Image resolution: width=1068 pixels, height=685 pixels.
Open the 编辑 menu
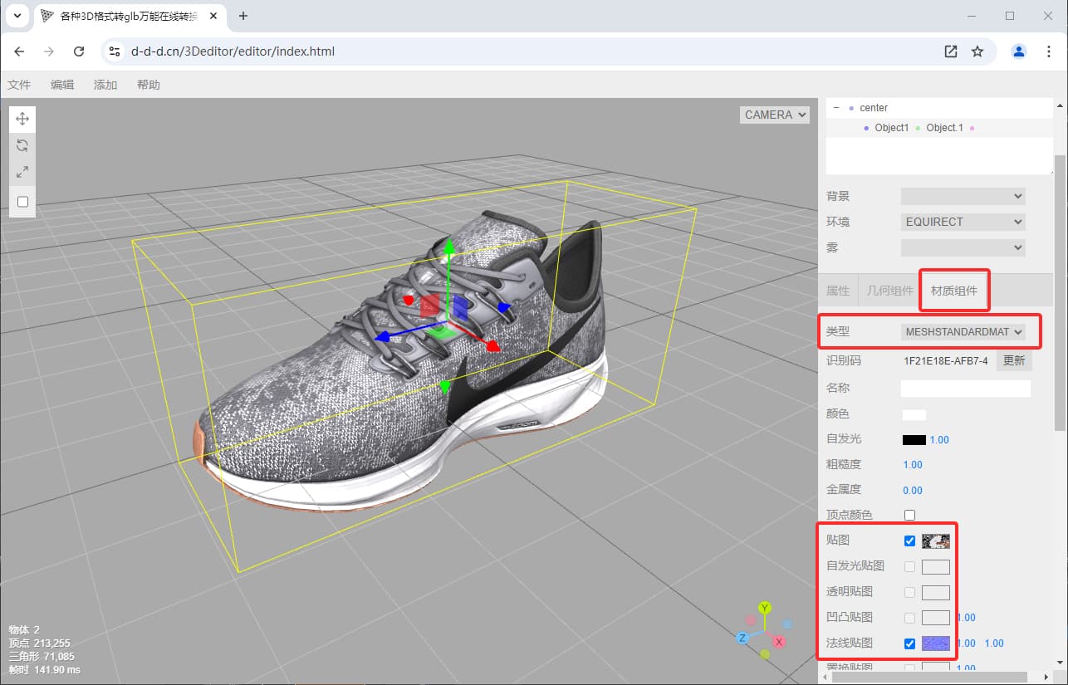coord(62,85)
